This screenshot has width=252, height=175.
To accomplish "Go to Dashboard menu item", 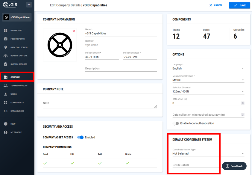I will [x=16, y=30].
